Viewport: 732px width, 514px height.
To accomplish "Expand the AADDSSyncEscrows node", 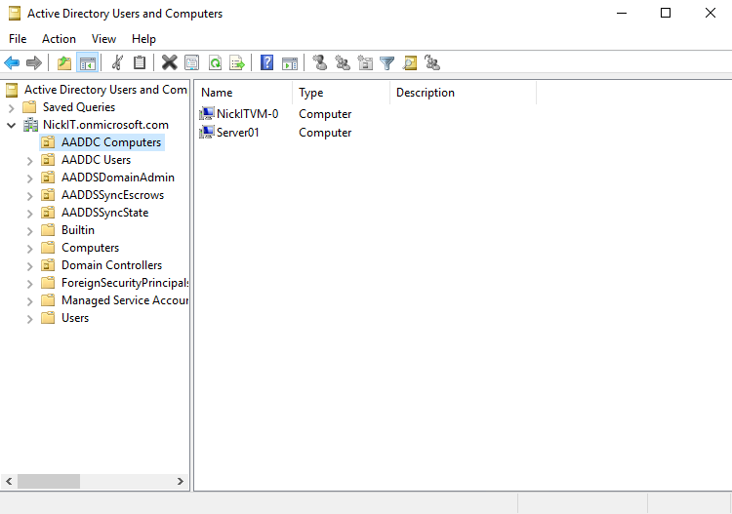I will click(x=30, y=196).
